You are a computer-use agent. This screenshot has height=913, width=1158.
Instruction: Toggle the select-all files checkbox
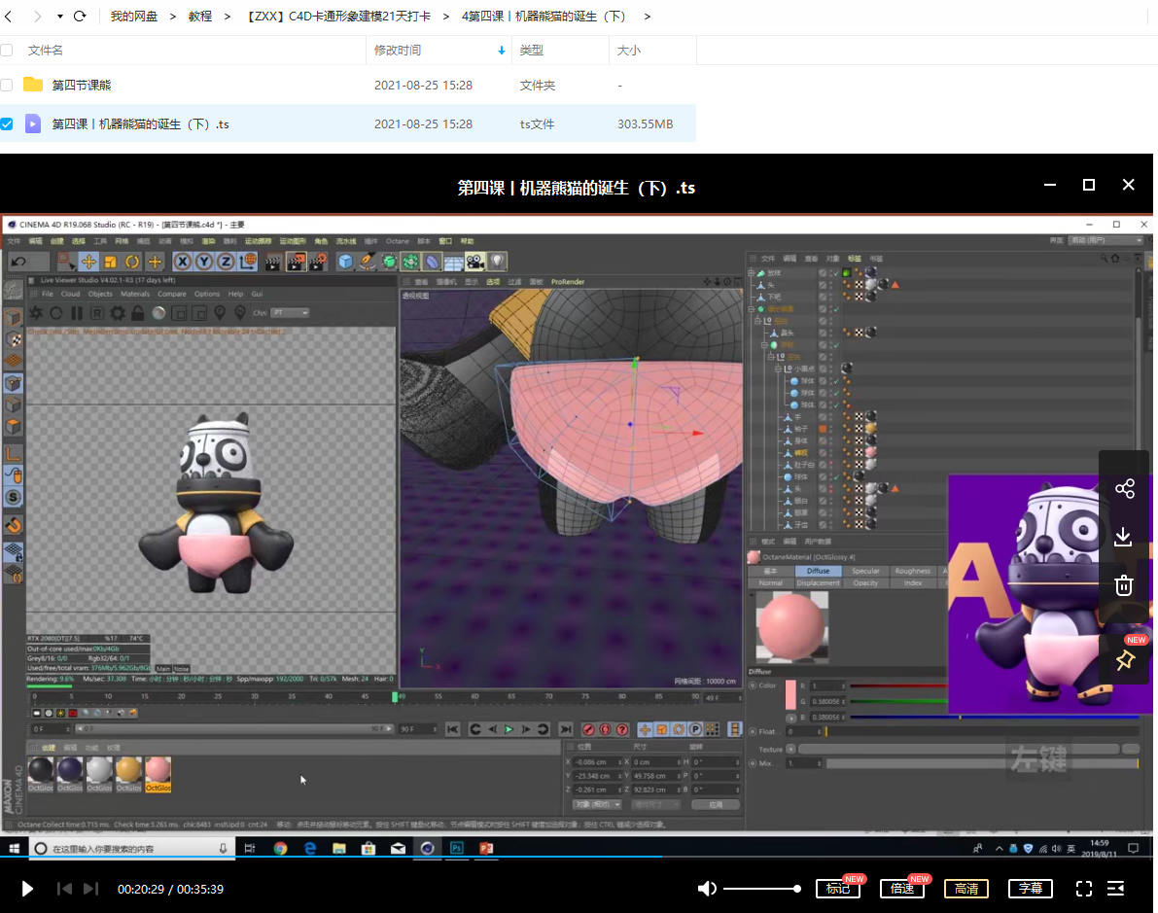[7, 50]
